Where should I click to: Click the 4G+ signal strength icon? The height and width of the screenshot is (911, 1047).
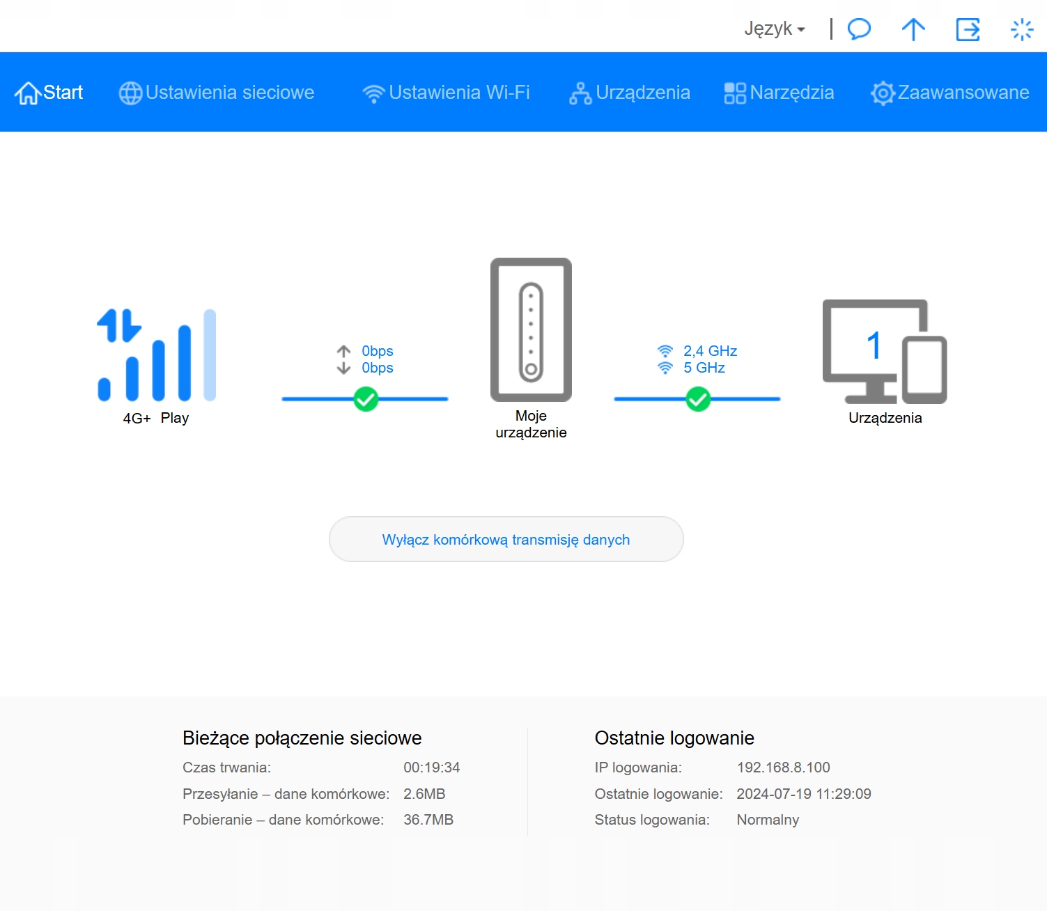click(x=157, y=355)
